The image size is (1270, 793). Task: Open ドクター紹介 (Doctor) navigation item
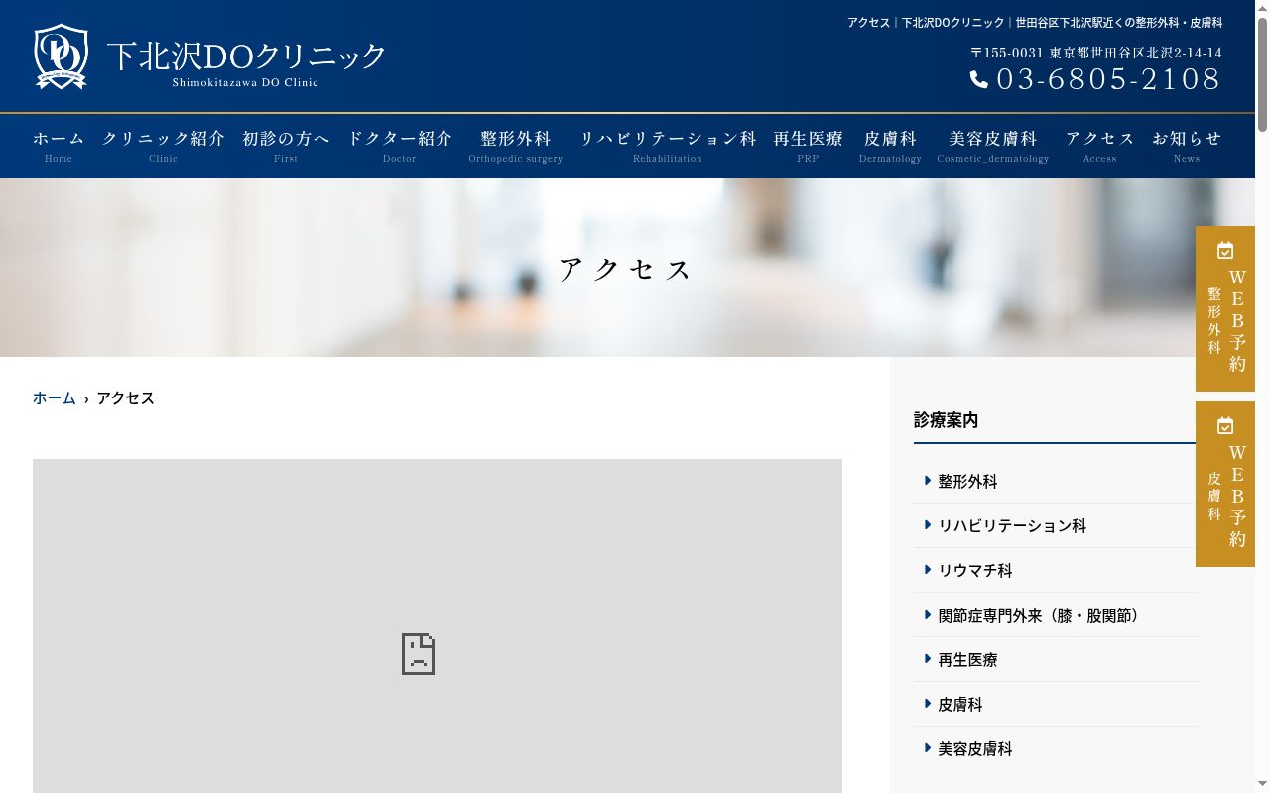click(400, 146)
